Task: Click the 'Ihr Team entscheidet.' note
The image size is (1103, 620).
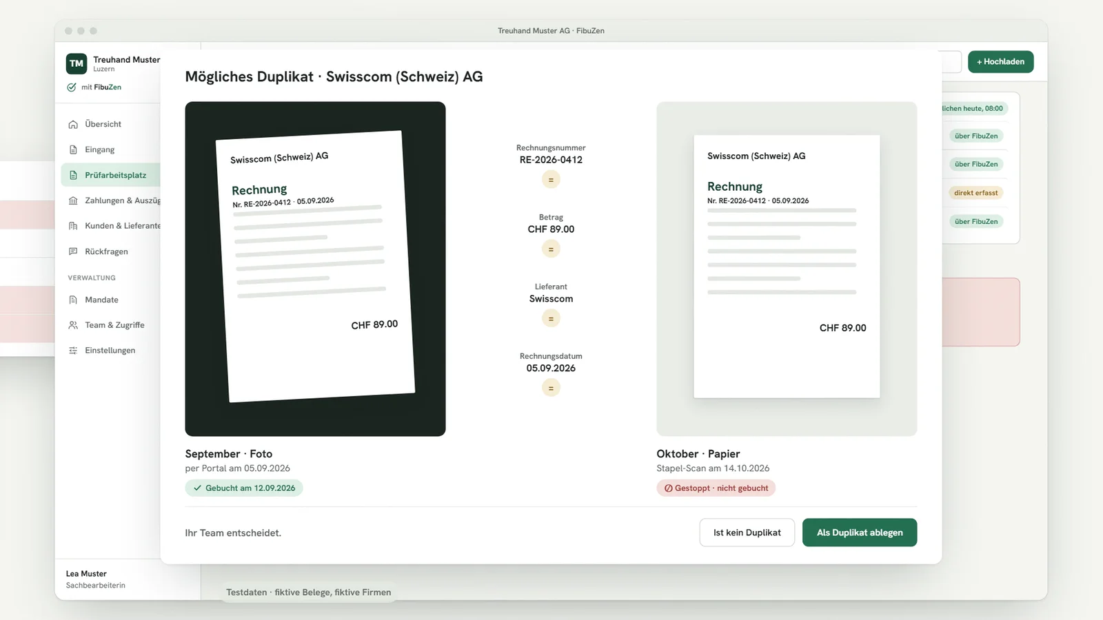Action: (x=233, y=533)
